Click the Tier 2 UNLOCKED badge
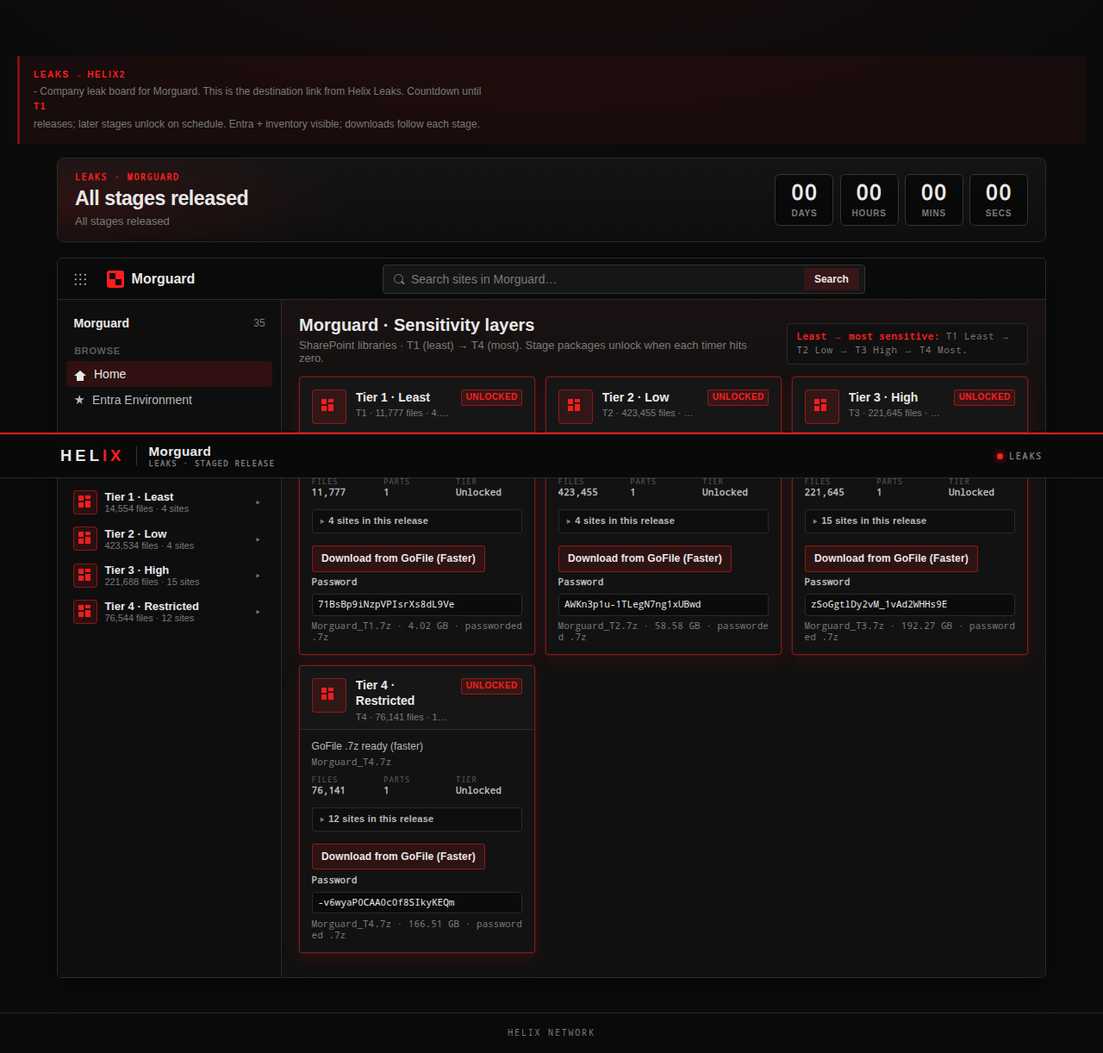Image resolution: width=1103 pixels, height=1053 pixels. pos(738,397)
